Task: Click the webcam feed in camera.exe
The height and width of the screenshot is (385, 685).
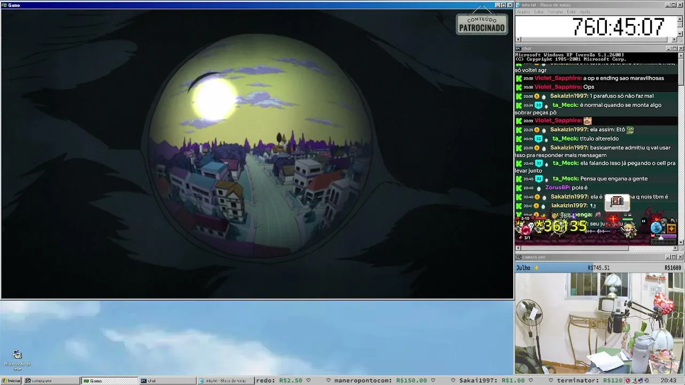Action: point(599,323)
